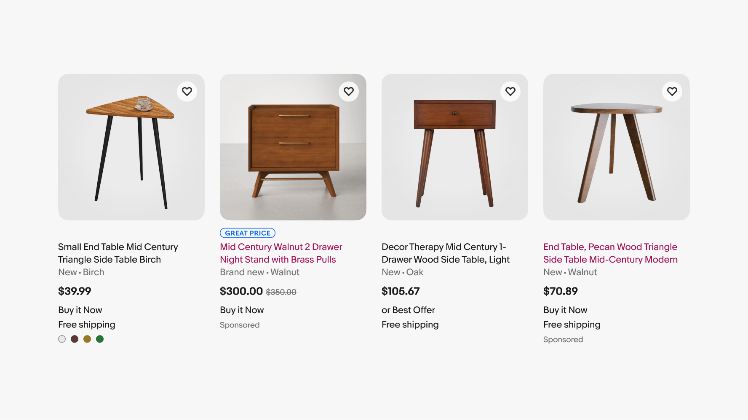
Task: Add Pecan Wood Triangle table to watchlist
Action: pyautogui.click(x=672, y=91)
